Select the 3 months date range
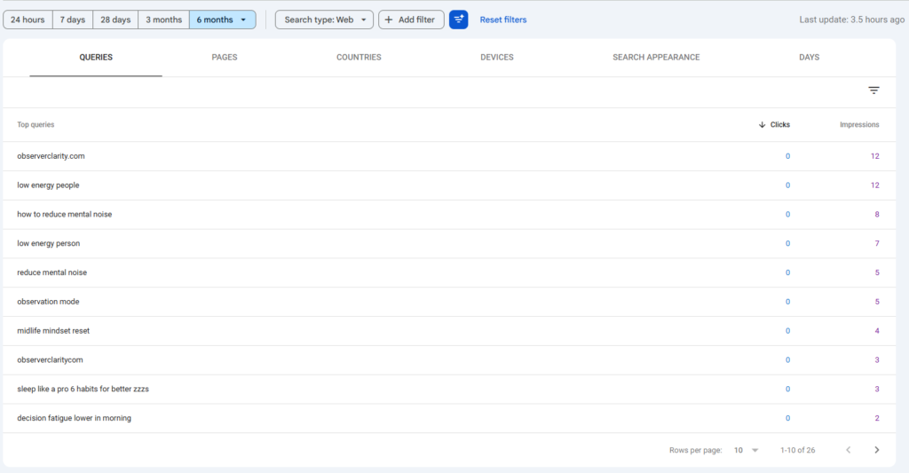 click(x=163, y=20)
